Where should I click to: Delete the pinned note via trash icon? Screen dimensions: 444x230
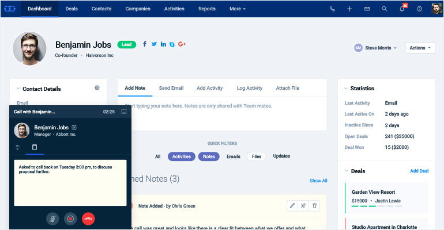pyautogui.click(x=314, y=205)
